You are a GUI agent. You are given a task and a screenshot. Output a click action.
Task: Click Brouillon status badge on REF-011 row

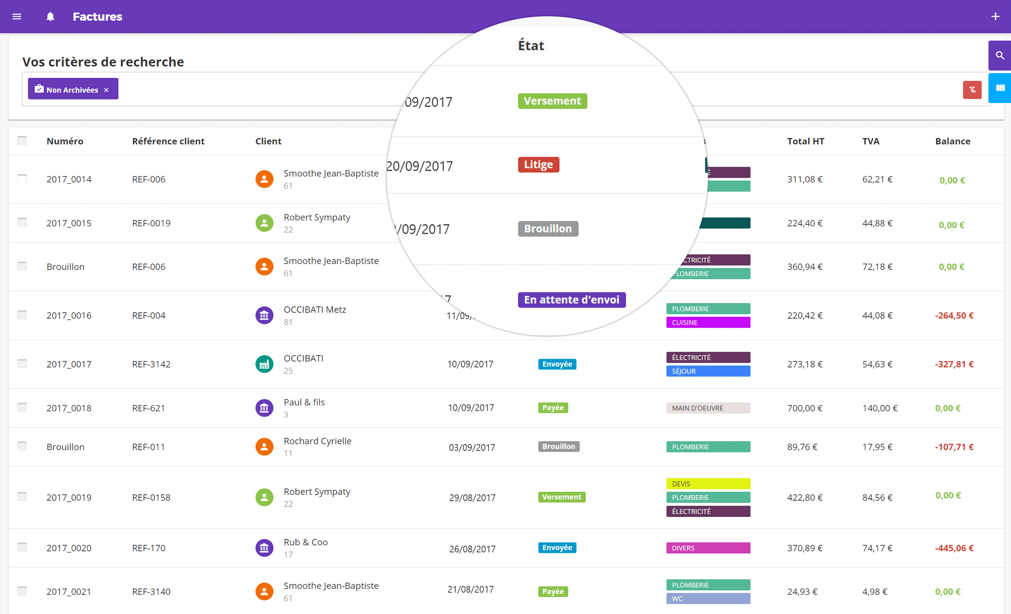coord(558,446)
